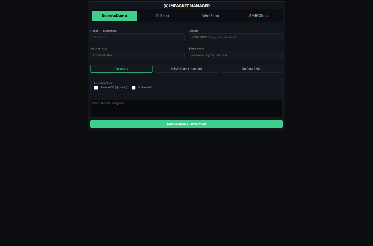Image resolution: width=373 pixels, height=246 pixels.
Task: Choose Password authentication mode
Action: click(121, 69)
